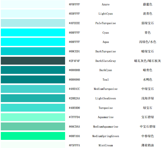Select the Chinese name 薄荷奶油
The image size is (165, 148).
(x=147, y=145)
